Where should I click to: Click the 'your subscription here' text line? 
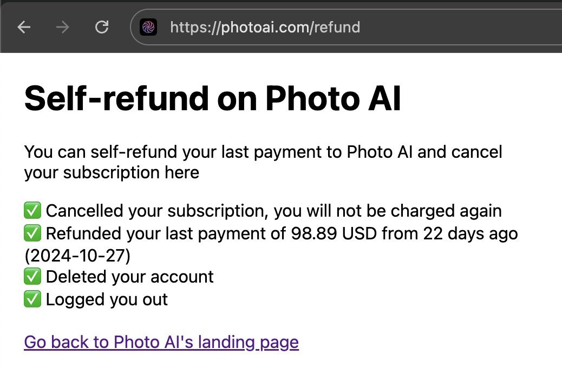coord(112,172)
